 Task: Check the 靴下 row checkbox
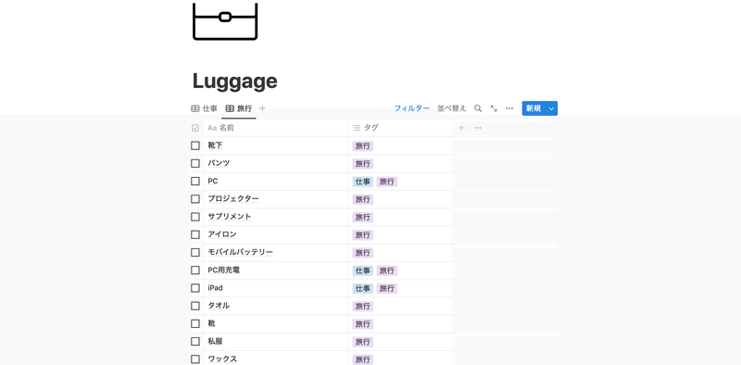click(x=195, y=145)
